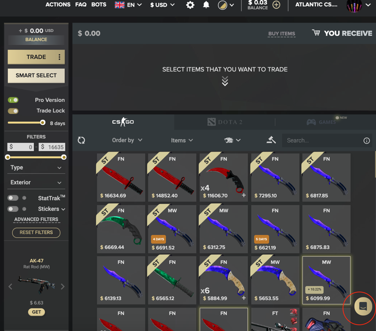
Task: Add funds with the plus balance icon
Action: click(276, 5)
